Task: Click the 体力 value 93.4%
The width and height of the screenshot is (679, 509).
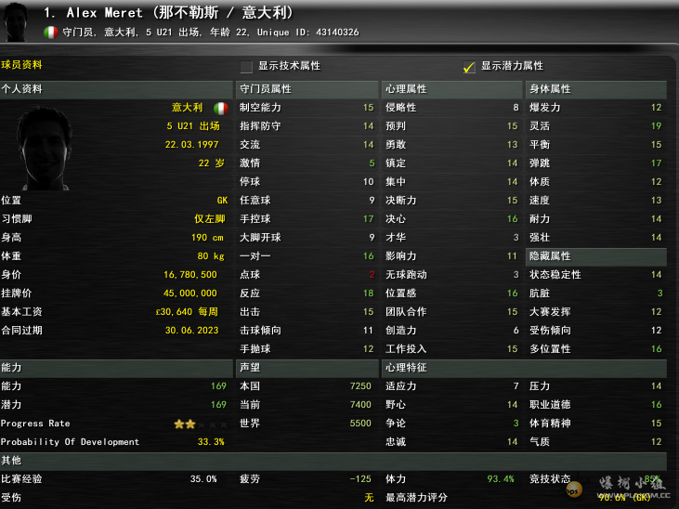Action: coord(501,479)
